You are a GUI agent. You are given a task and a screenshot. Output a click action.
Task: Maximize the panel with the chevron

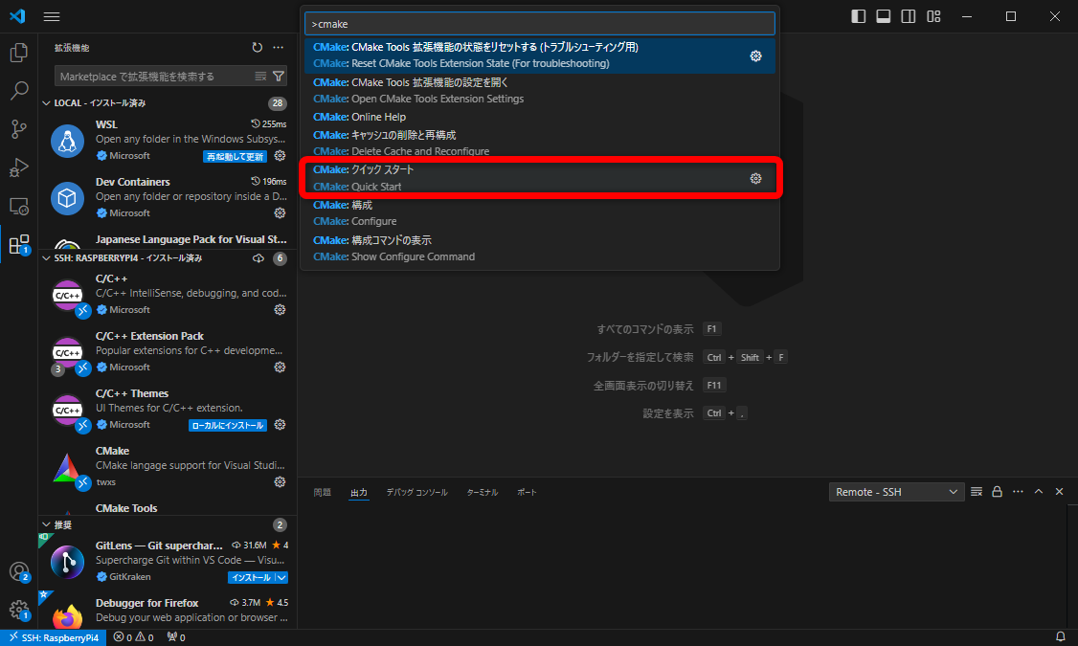coord(1039,491)
